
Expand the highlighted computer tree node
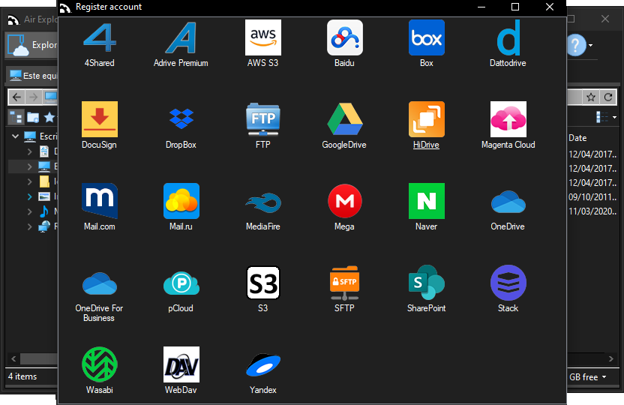click(x=29, y=166)
